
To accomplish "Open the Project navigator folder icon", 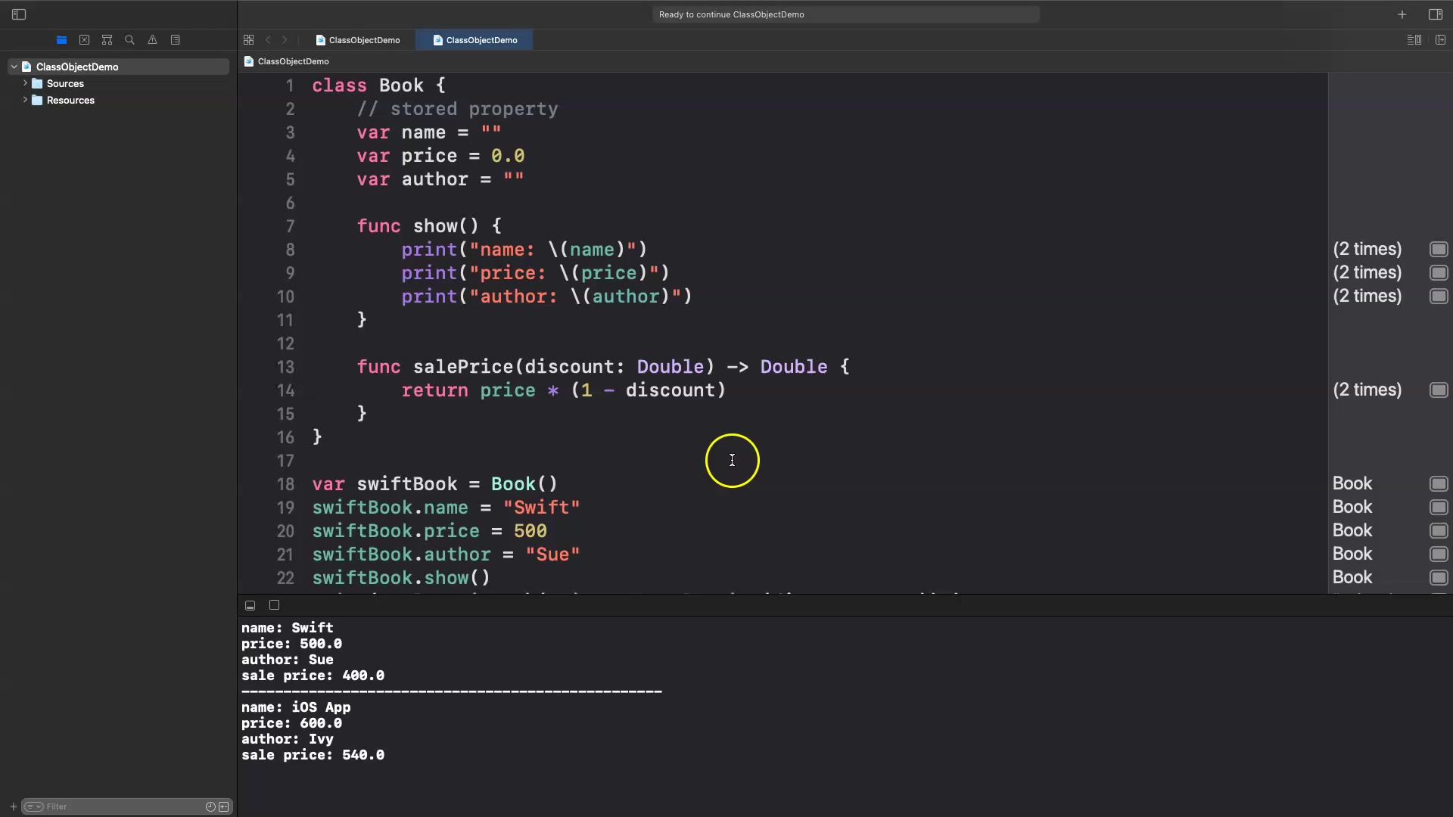I will click(61, 40).
